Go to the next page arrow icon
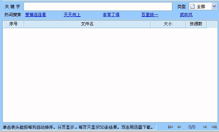This screenshot has height=132, width=219. click(x=205, y=127)
